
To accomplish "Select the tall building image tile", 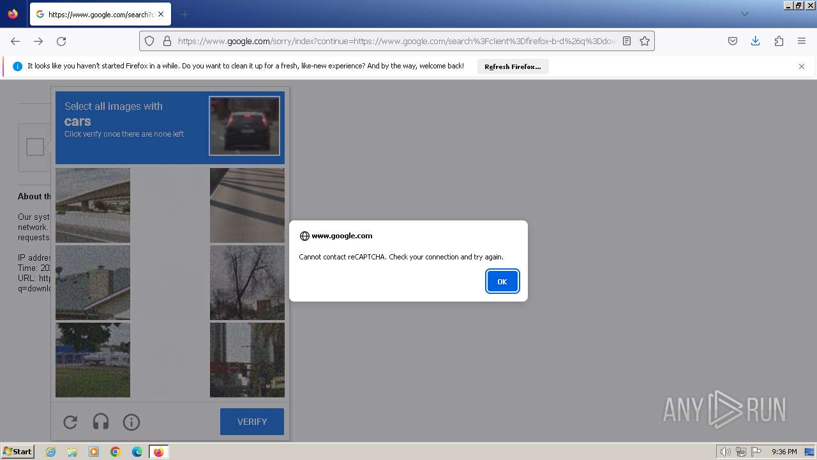I will tap(247, 360).
